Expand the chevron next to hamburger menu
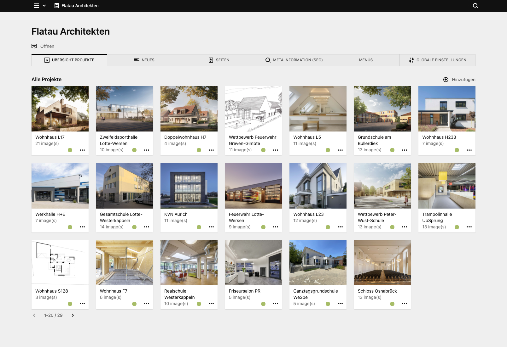507x347 pixels. click(x=44, y=6)
